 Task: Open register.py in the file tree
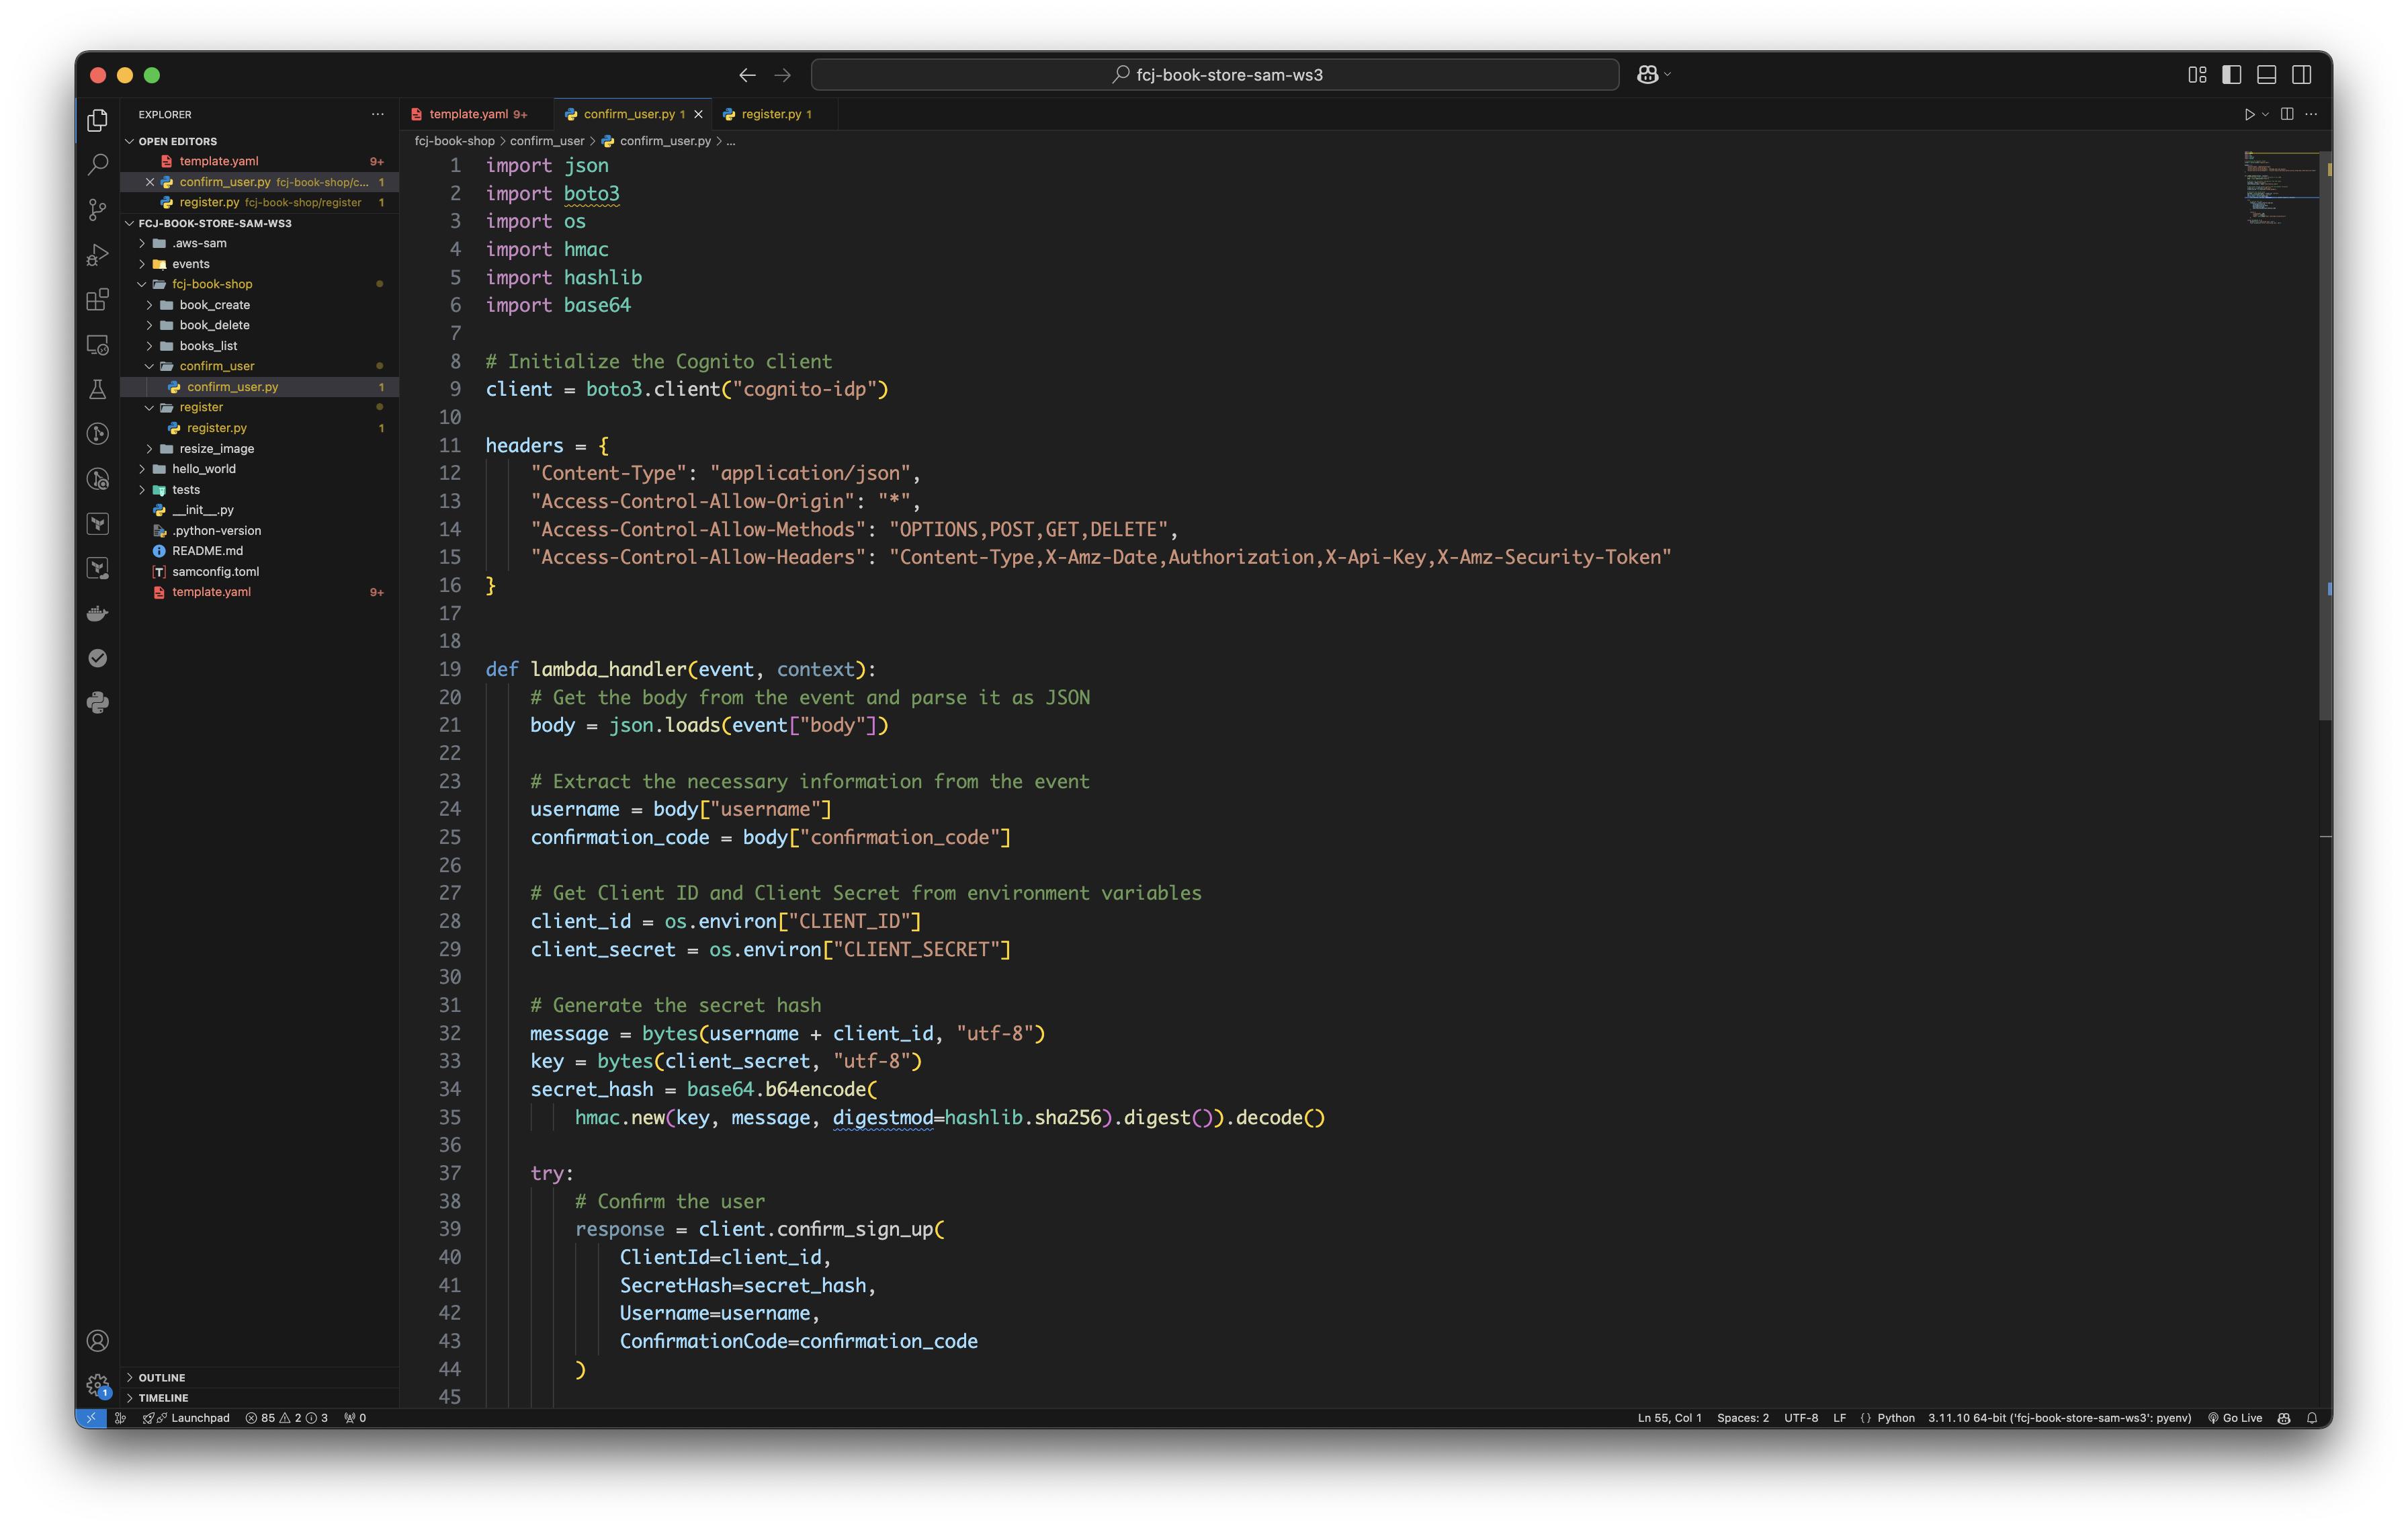click(x=216, y=428)
